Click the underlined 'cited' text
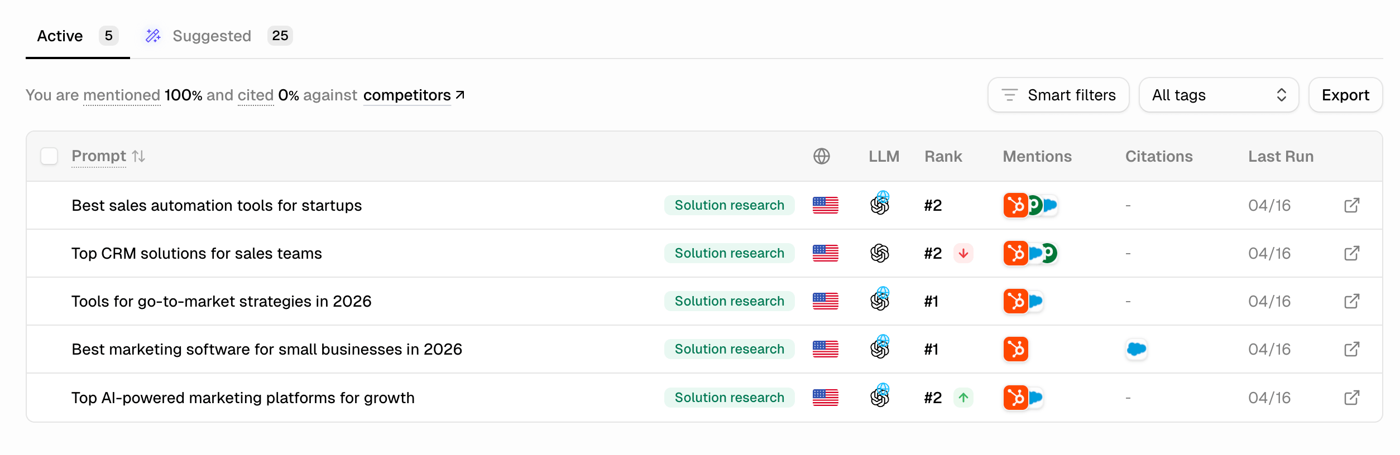The width and height of the screenshot is (1400, 455). pyautogui.click(x=256, y=95)
